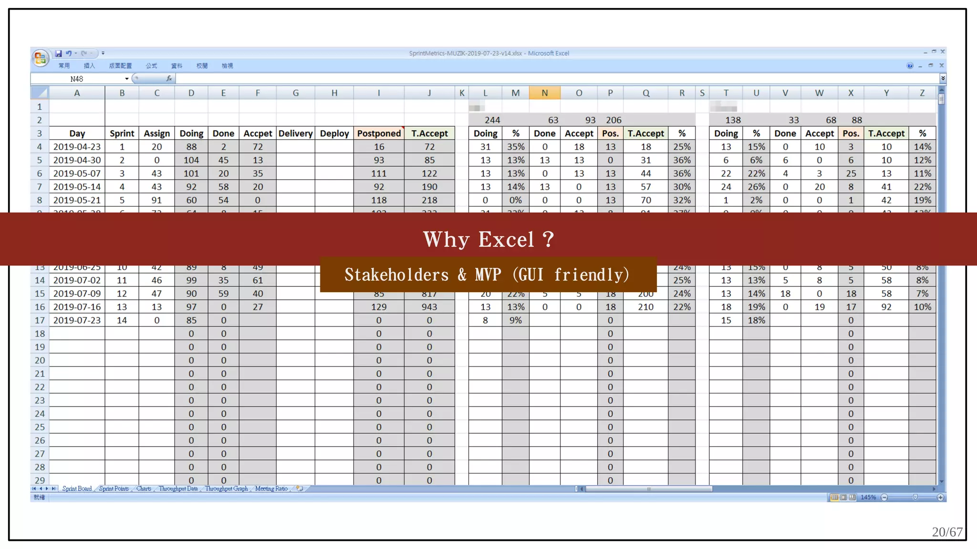Click the Redo arrow icon
The height and width of the screenshot is (549, 977).
[83, 53]
